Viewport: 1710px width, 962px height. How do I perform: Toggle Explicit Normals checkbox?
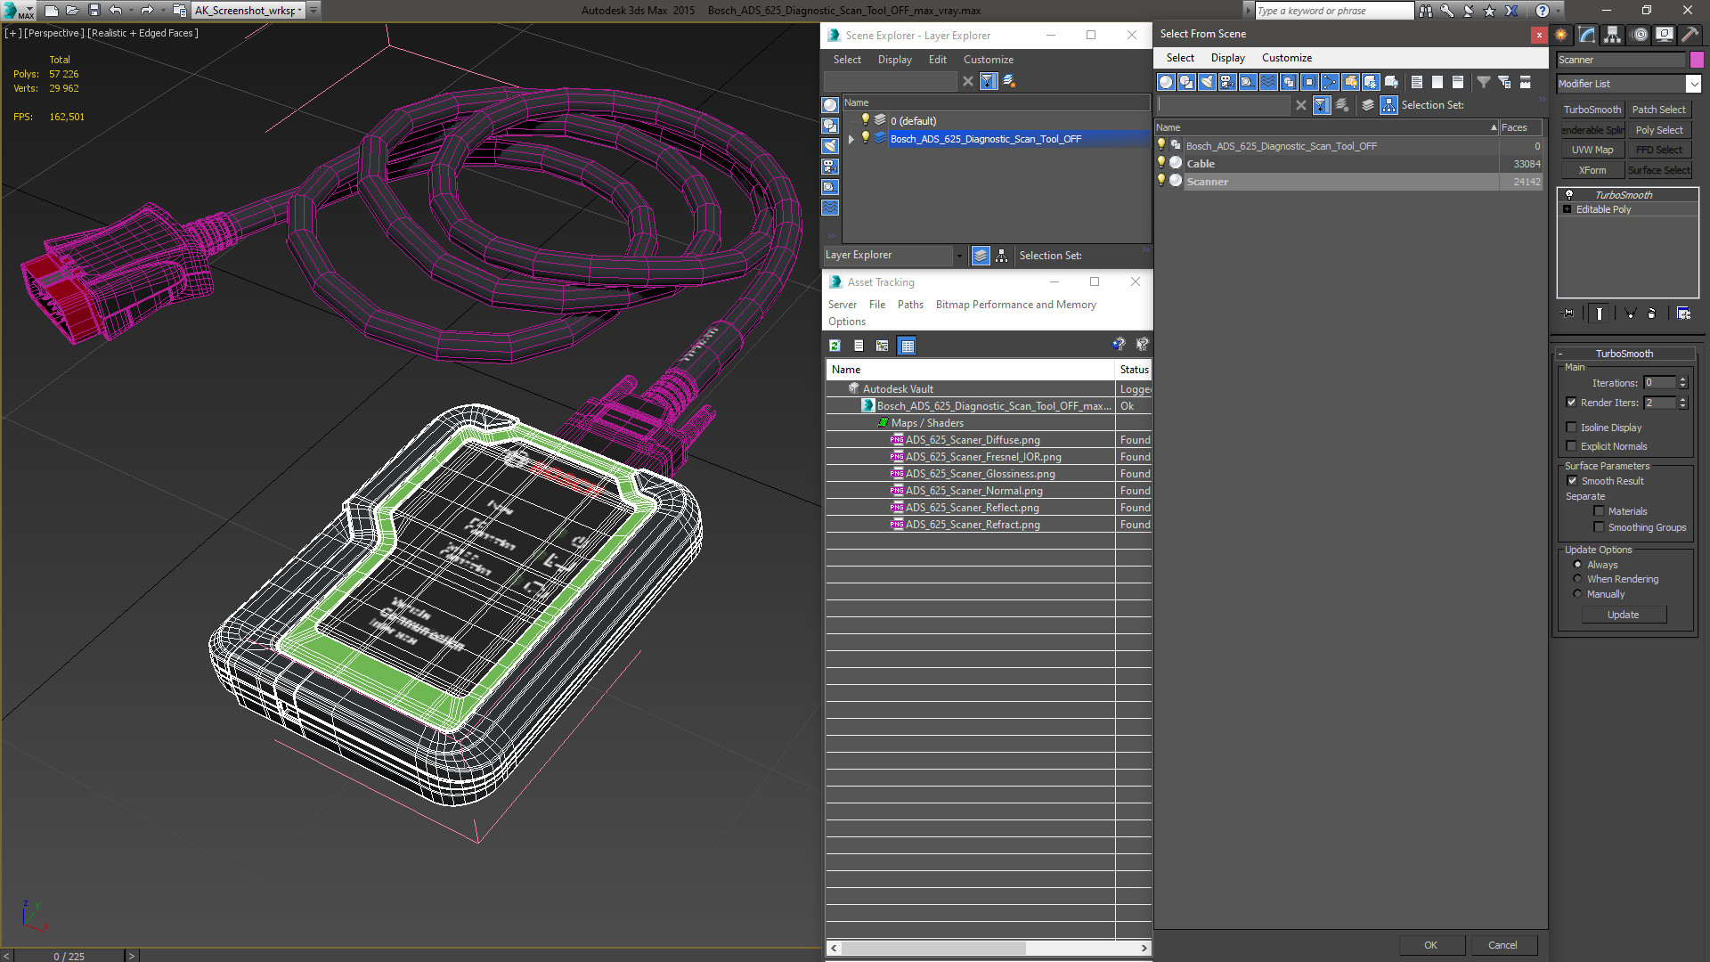pyautogui.click(x=1571, y=446)
